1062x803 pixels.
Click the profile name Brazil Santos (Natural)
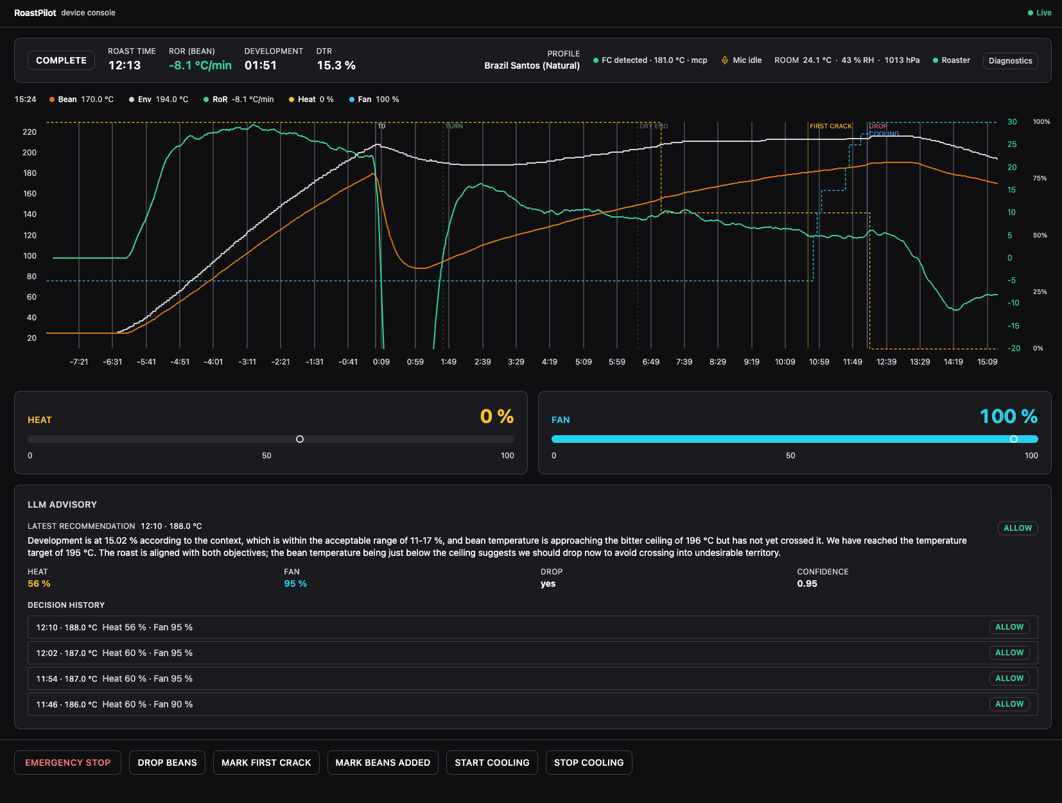(x=532, y=65)
